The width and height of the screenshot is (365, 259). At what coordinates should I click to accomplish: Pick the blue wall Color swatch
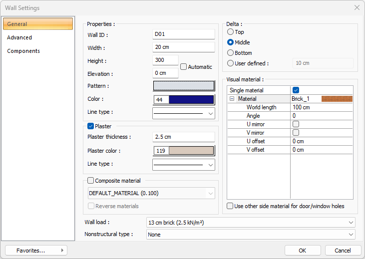(x=191, y=99)
